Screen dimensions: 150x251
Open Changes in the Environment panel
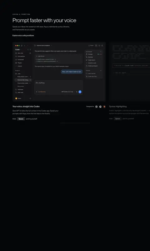click(94, 54)
